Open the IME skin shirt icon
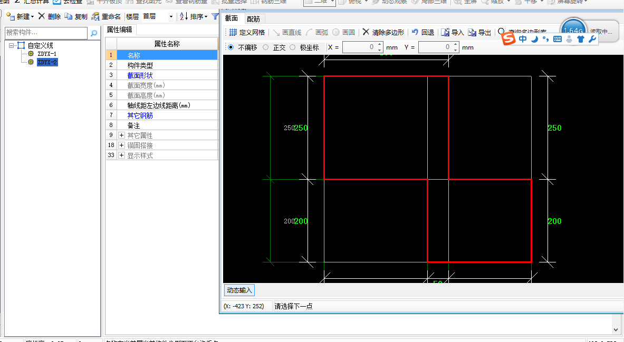 click(x=581, y=39)
